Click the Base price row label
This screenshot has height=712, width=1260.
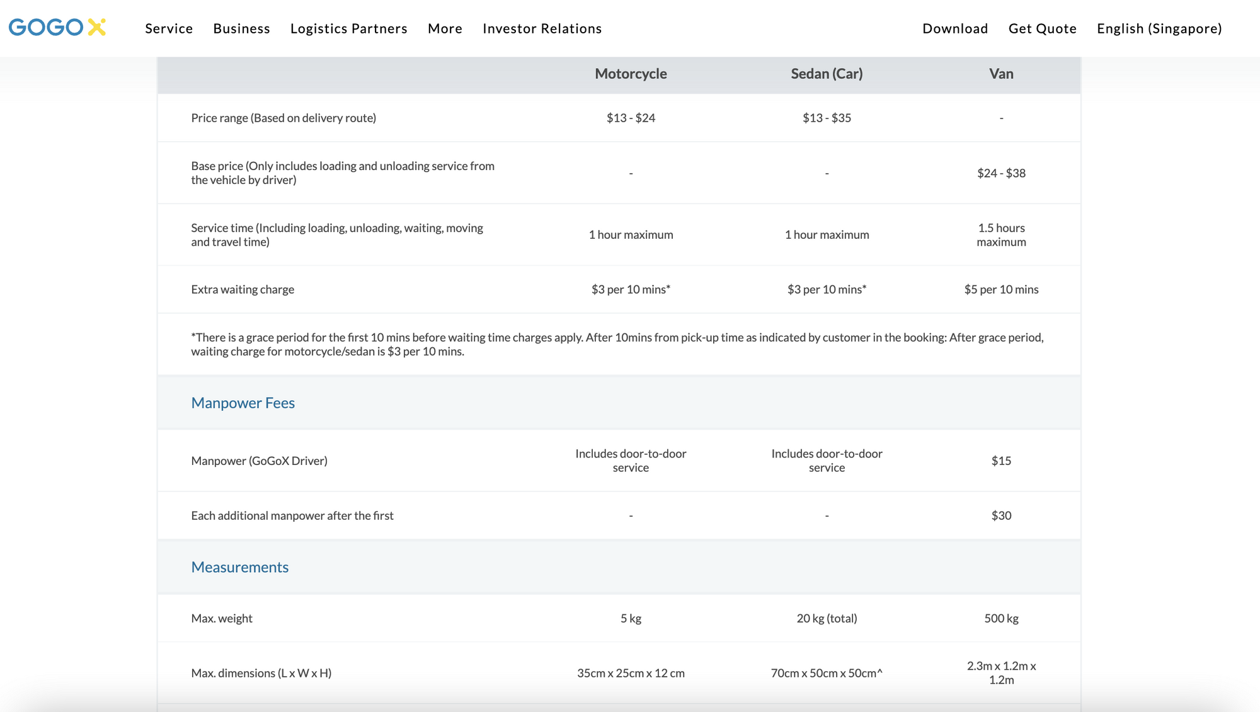click(x=343, y=173)
